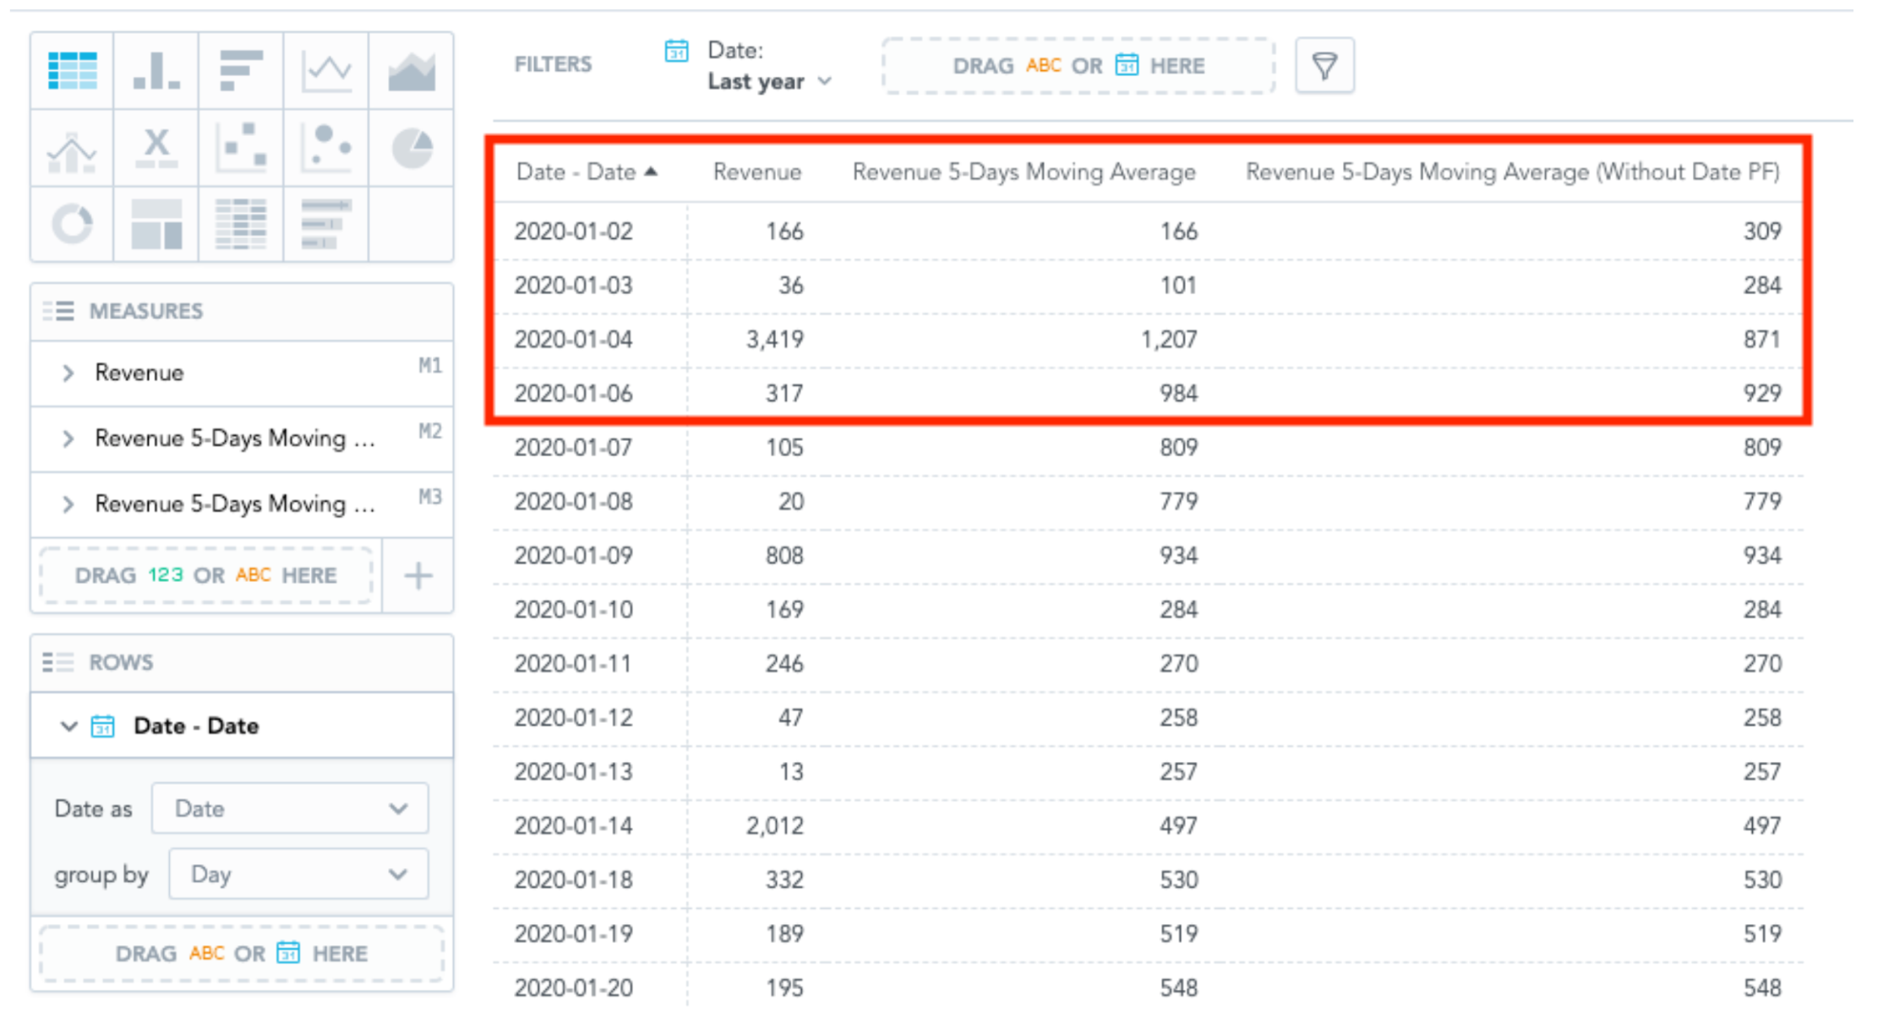
Task: Select the area chart icon
Action: (412, 72)
